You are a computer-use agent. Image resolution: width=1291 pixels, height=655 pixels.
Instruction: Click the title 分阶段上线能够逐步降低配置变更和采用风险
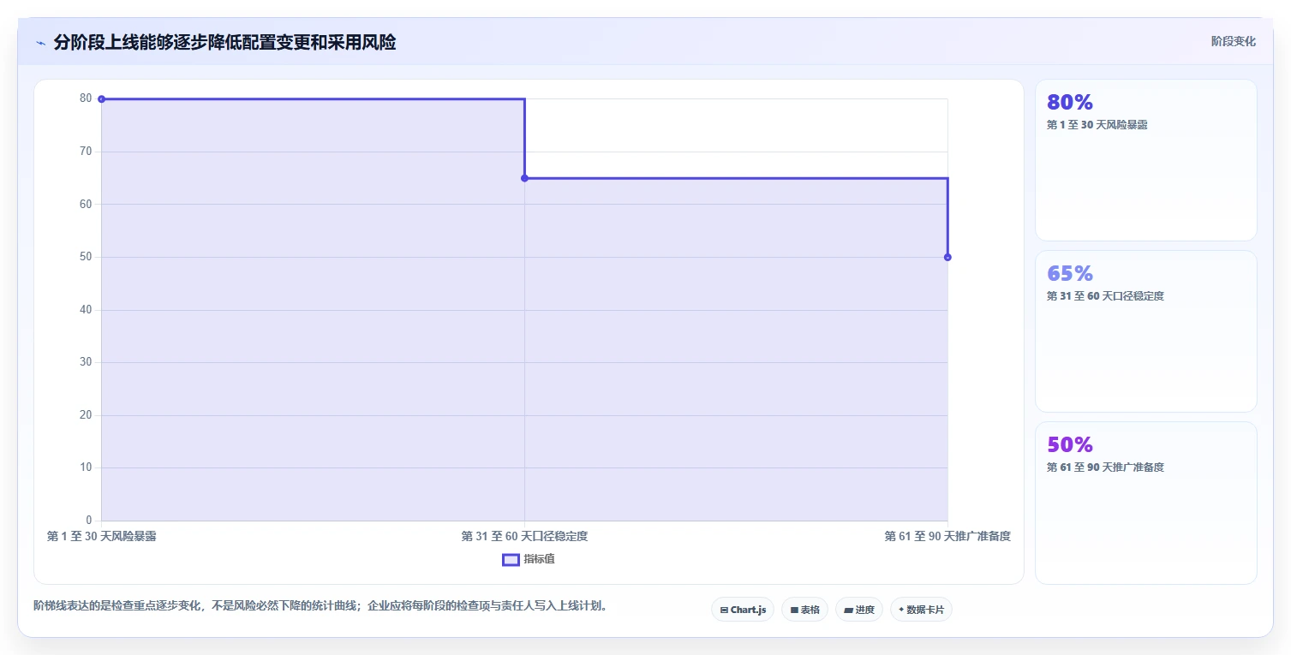(x=224, y=42)
